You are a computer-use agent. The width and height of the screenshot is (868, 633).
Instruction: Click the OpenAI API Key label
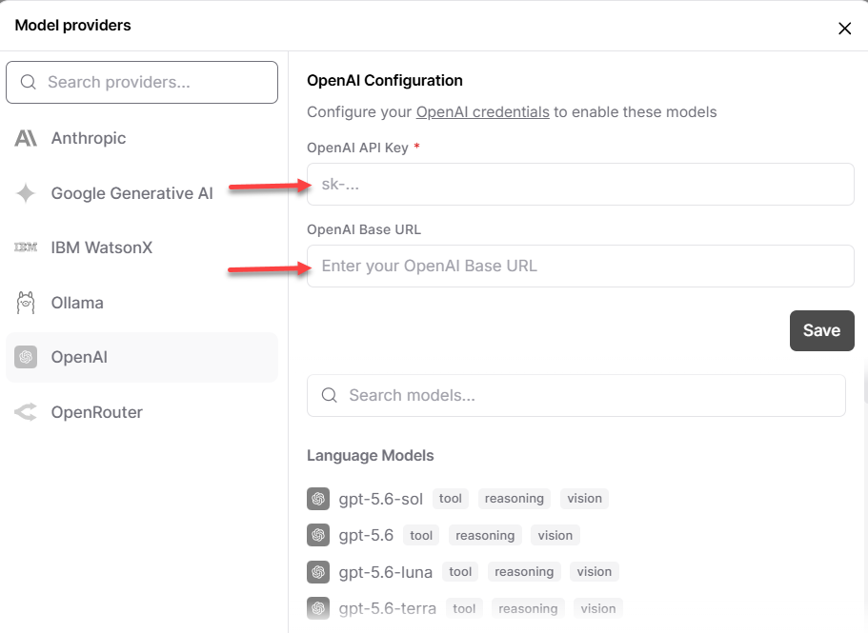pos(357,148)
